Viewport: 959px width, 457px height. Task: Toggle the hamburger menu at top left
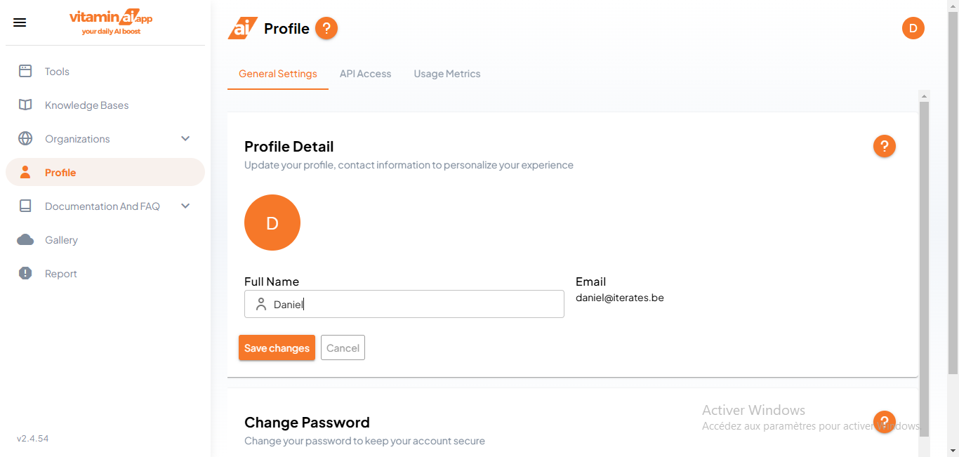(20, 22)
